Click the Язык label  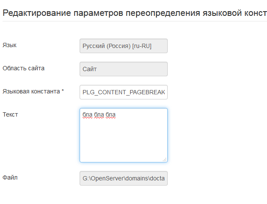point(10,45)
